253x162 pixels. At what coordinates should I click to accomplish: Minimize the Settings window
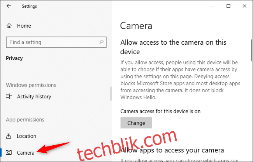click(x=213, y=6)
